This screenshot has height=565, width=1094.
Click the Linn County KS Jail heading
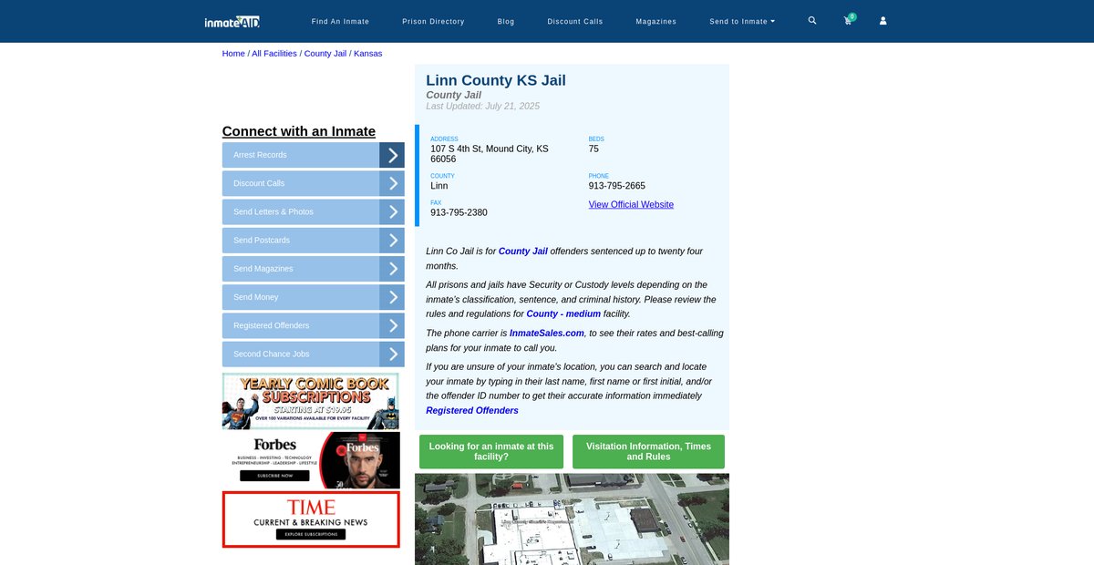pyautogui.click(x=496, y=80)
